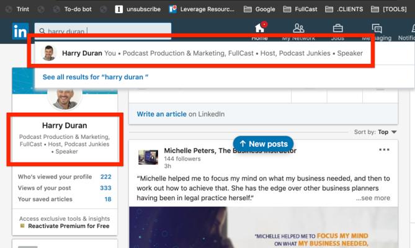Click the Access exclusive tools & insights text

pyautogui.click(x=65, y=219)
